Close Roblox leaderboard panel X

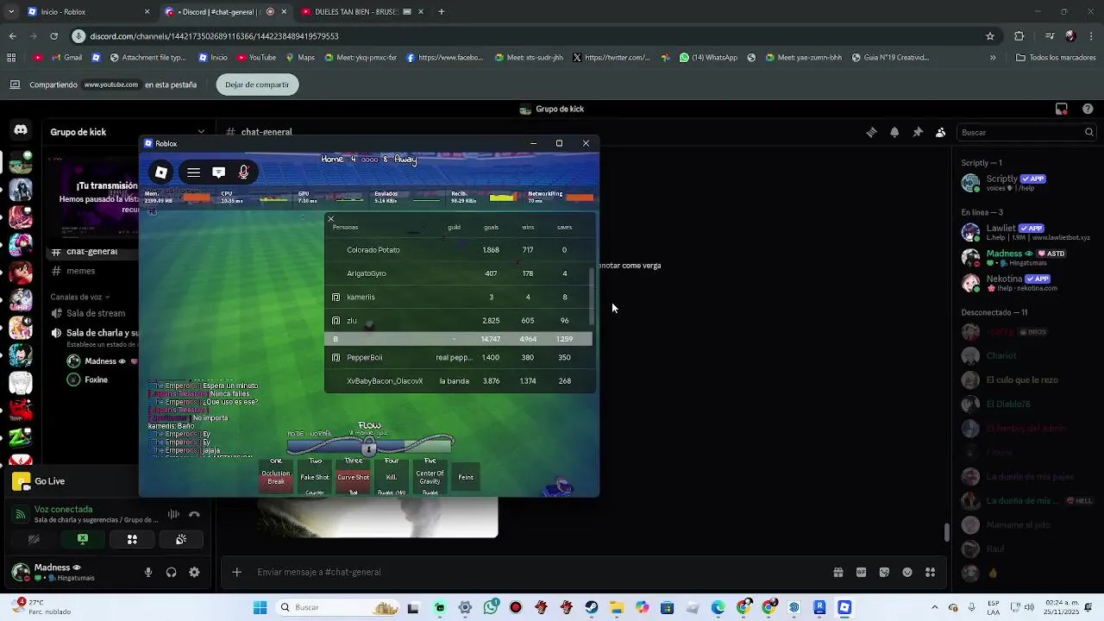pos(330,219)
